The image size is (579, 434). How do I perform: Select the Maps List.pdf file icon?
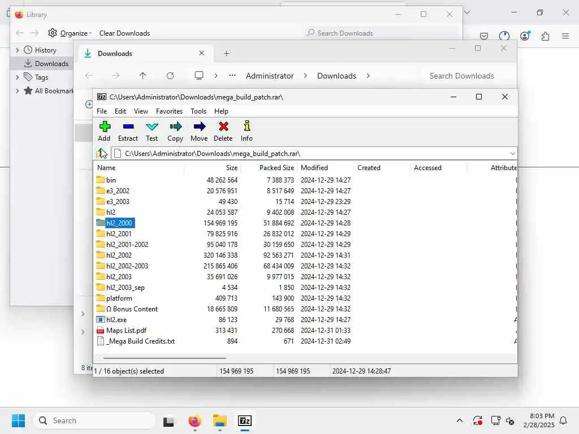pyautogui.click(x=100, y=330)
